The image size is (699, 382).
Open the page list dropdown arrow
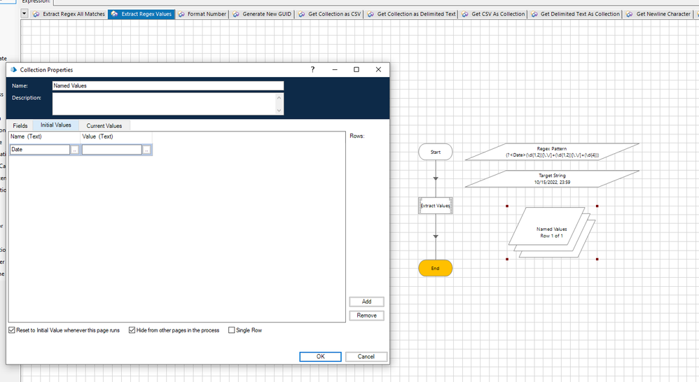pos(25,14)
